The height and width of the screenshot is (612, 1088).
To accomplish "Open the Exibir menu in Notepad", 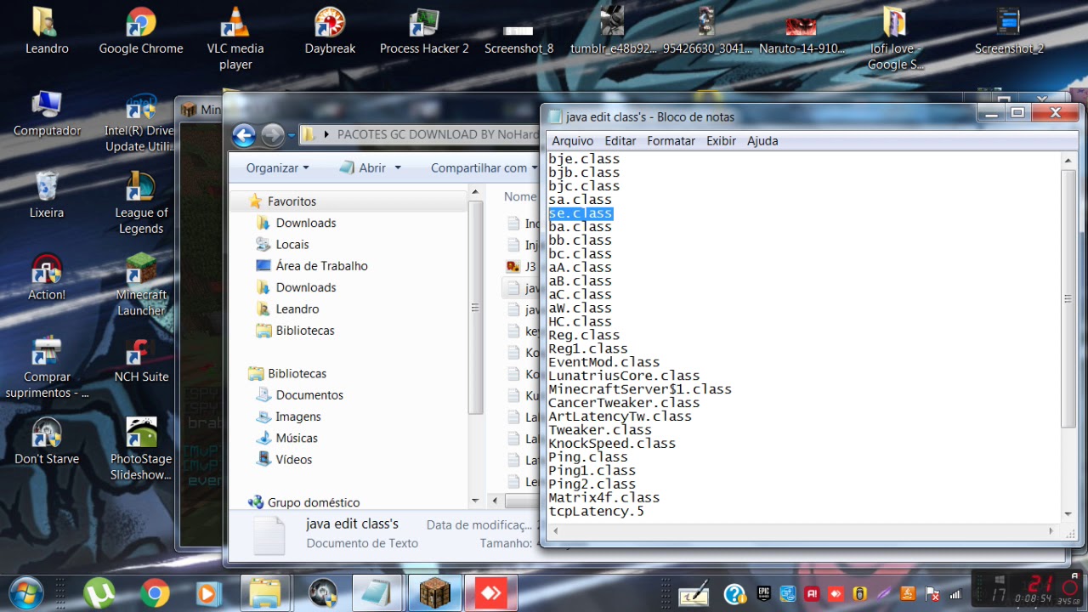I will 722,141.
